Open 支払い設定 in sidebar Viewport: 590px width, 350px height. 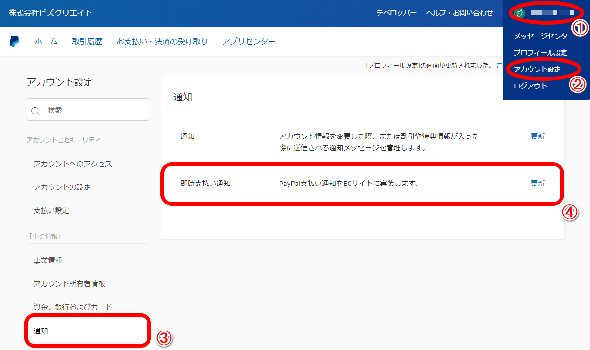(51, 211)
